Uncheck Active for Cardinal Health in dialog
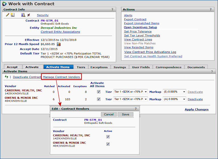The image size is (218, 159). pos(108,137)
